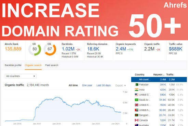Open the Export dropdown
188x126 pixels.
121,85
